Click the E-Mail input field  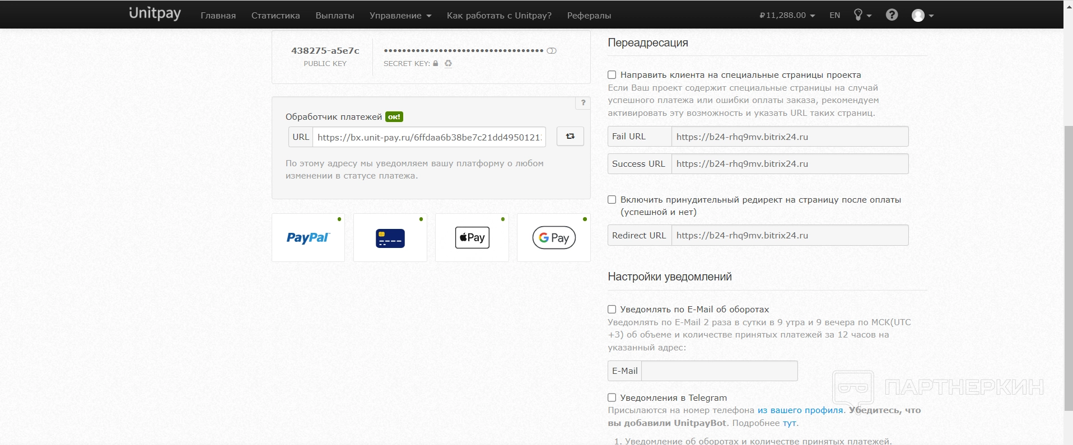(719, 371)
